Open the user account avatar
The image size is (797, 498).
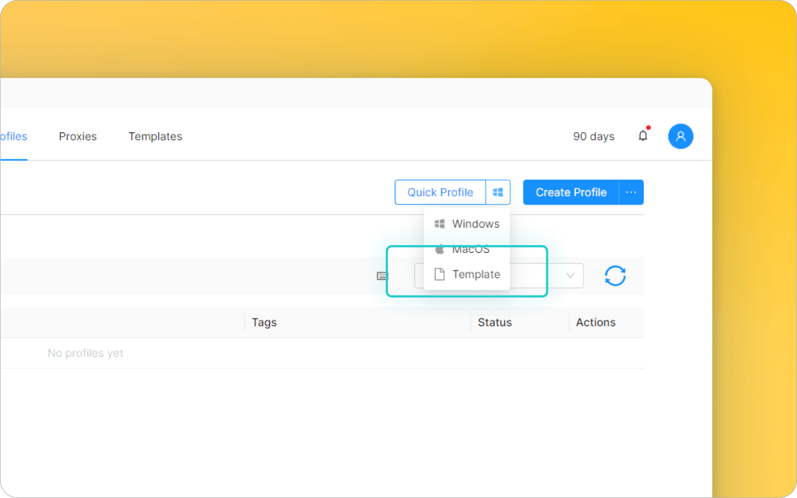click(x=681, y=136)
